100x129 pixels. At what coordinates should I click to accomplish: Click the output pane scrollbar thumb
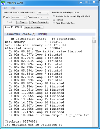(x=94, y=41)
